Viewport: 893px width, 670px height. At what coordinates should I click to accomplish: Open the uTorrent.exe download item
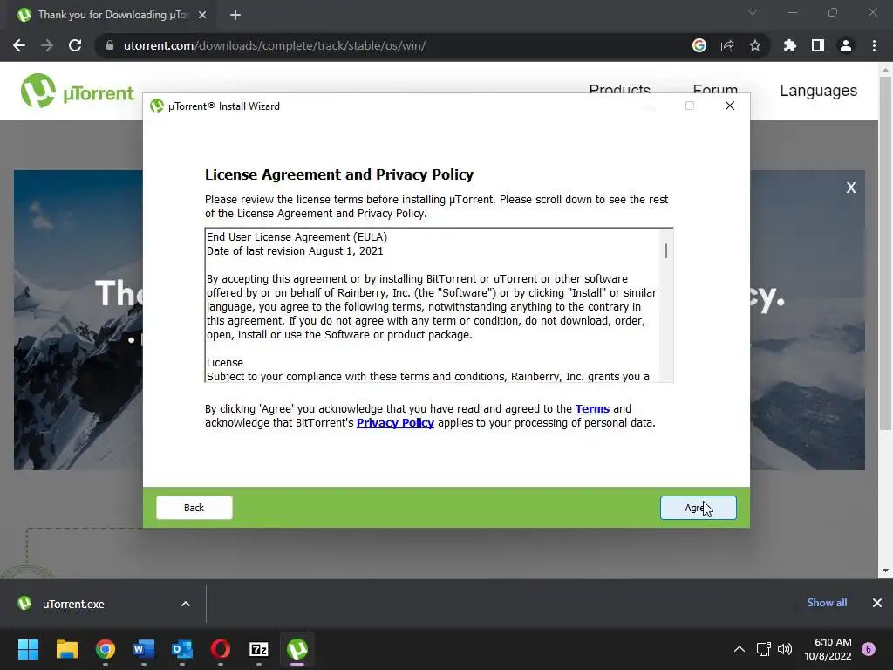(x=73, y=604)
